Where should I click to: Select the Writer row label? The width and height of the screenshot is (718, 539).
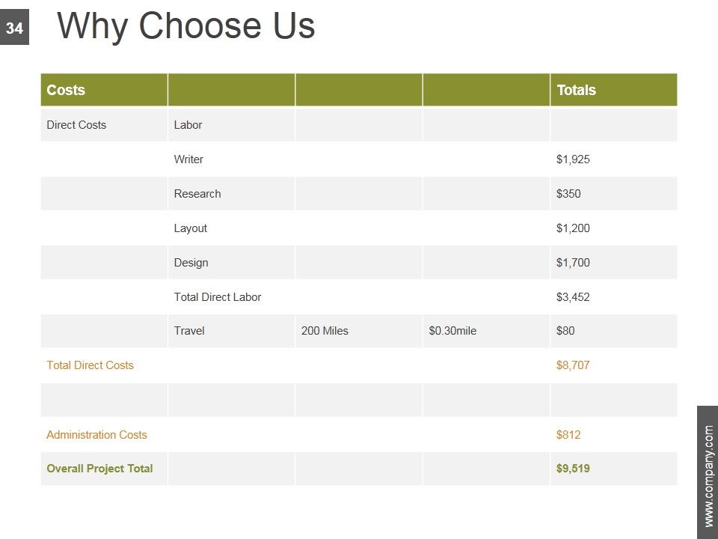[188, 159]
